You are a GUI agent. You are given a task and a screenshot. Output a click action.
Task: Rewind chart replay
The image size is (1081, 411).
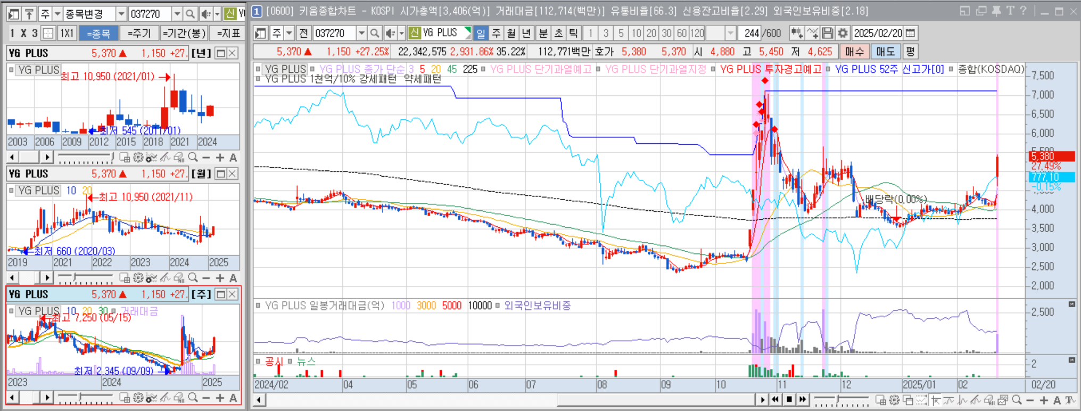coord(775,399)
